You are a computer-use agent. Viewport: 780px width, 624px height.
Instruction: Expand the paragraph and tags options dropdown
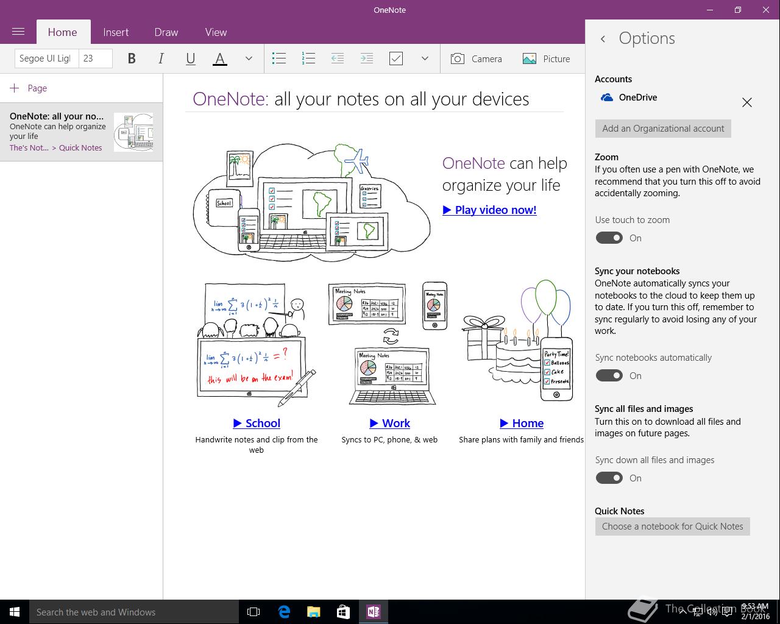coord(425,58)
